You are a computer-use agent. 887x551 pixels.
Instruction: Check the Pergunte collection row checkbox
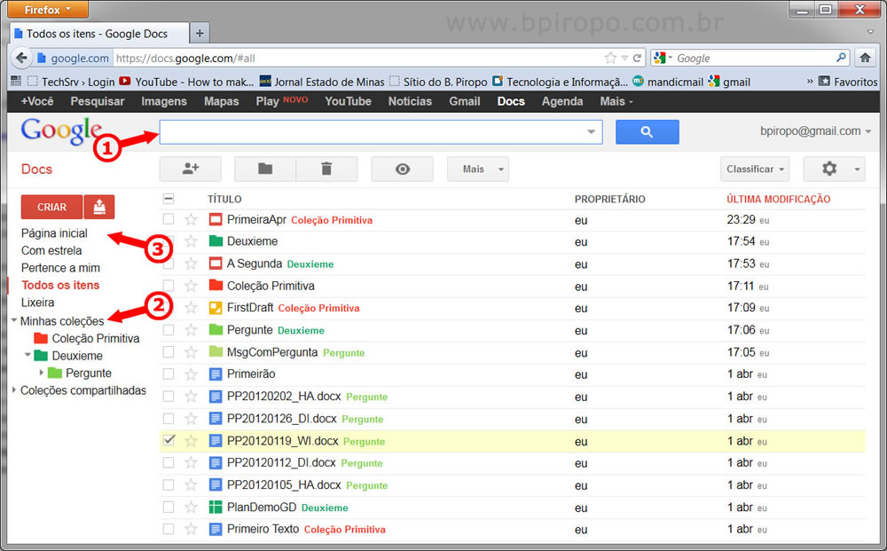[169, 329]
